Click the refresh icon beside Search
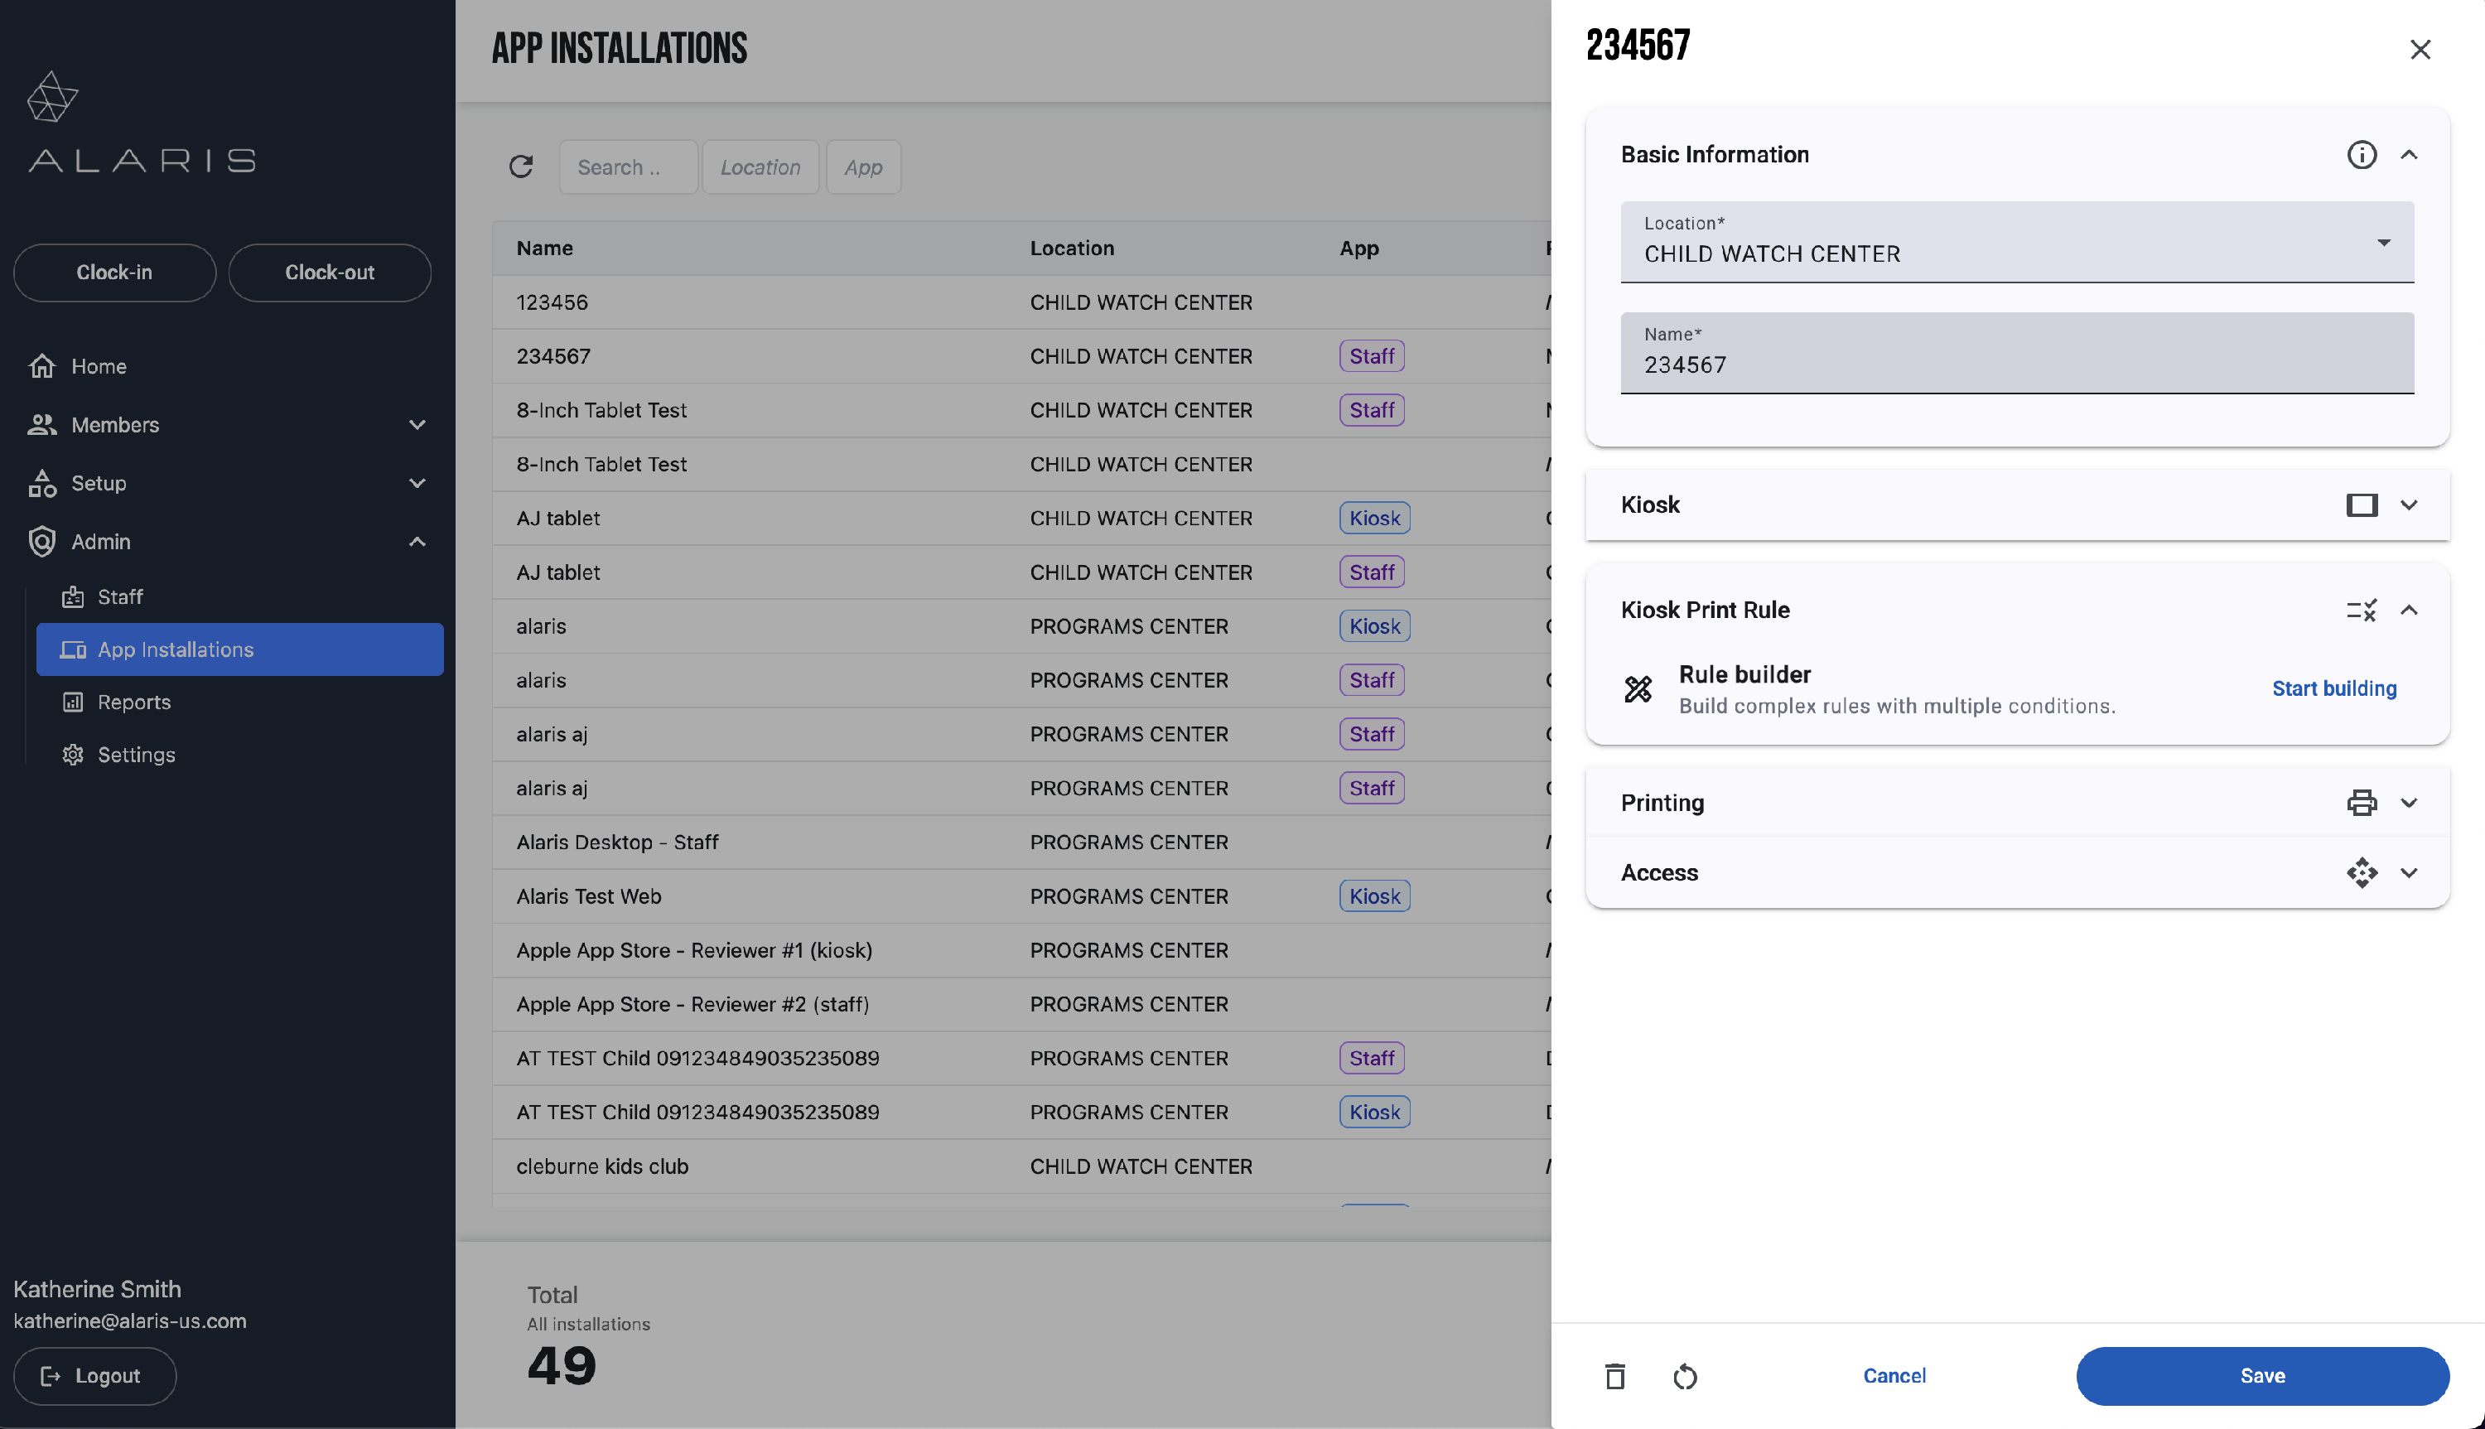 521,167
